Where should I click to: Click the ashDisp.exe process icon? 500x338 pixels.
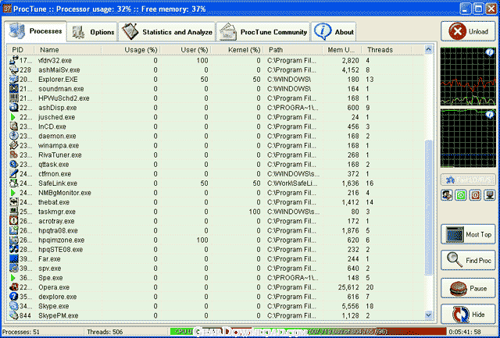[x=14, y=108]
